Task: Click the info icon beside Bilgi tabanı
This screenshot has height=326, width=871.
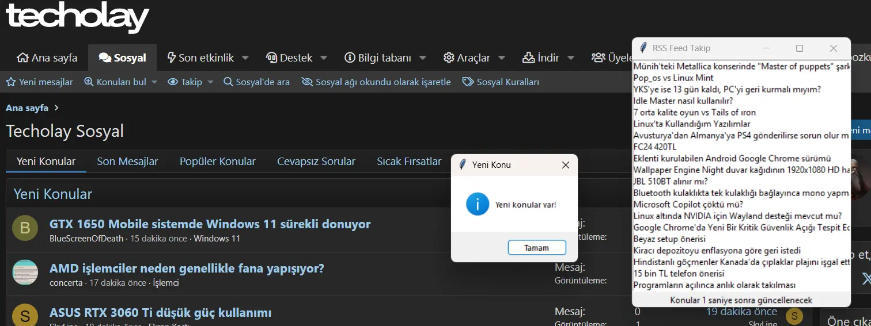Action: (x=350, y=57)
